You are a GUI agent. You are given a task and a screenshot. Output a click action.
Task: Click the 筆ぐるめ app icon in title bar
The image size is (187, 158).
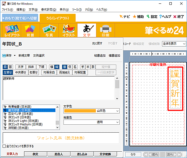pyautogui.click(x=4, y=3)
